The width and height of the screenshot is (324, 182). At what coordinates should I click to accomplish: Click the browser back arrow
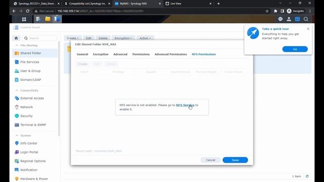[14, 11]
